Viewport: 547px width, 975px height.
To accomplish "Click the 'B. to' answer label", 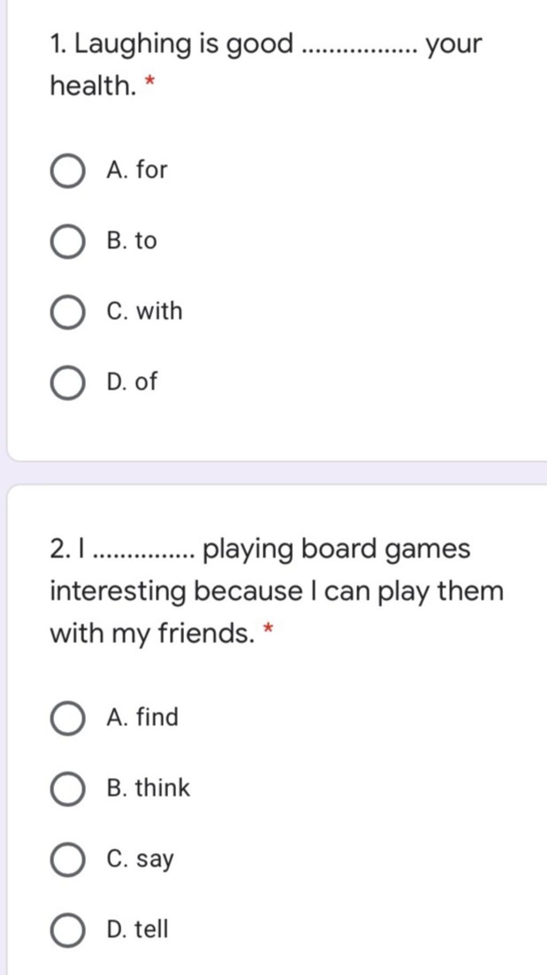I will pos(131,240).
